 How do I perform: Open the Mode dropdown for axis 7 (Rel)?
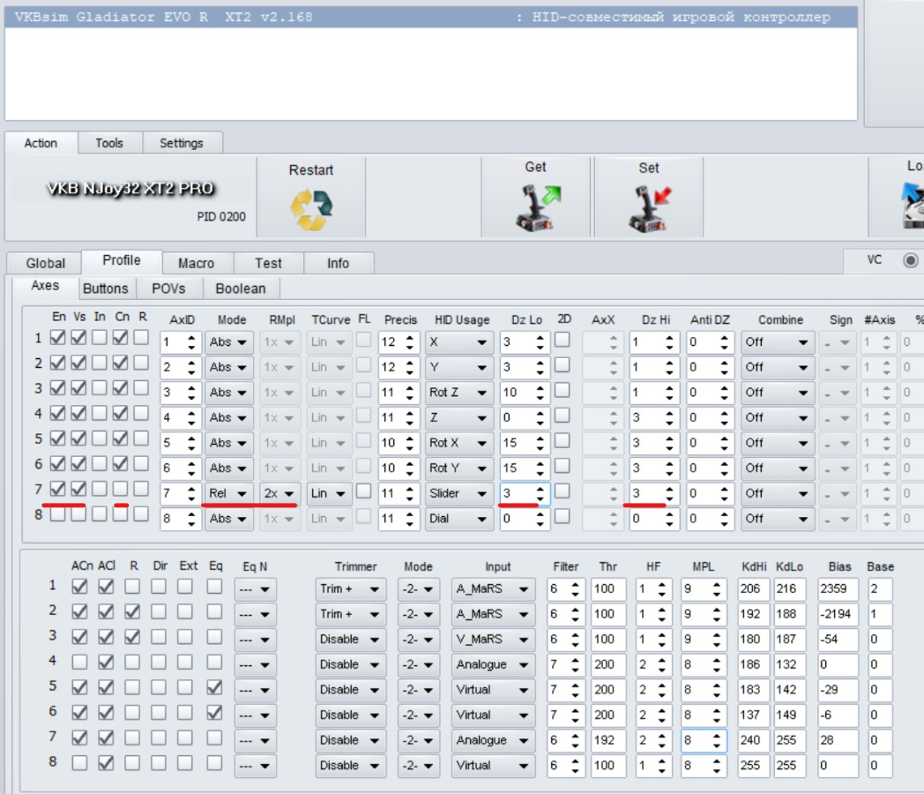228,493
